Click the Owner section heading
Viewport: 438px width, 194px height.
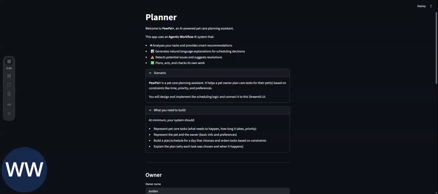click(154, 175)
